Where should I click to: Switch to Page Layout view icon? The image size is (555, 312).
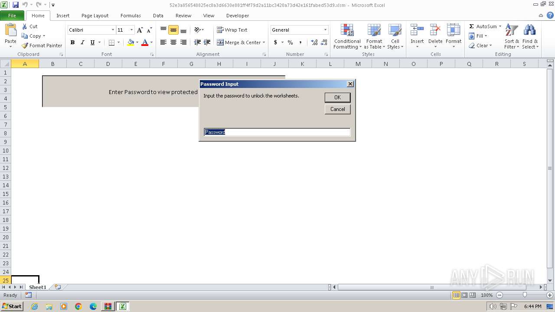[464, 295]
